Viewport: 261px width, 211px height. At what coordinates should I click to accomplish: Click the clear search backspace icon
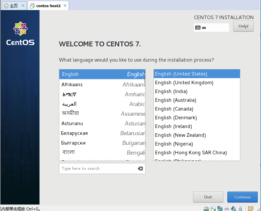tap(140, 169)
